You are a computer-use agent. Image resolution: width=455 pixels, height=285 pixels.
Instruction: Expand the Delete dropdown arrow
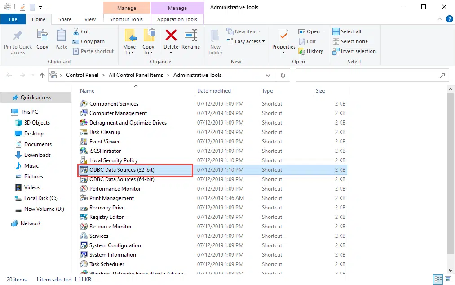coord(171,53)
